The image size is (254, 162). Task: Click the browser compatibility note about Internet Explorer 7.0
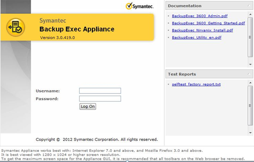click(102, 151)
